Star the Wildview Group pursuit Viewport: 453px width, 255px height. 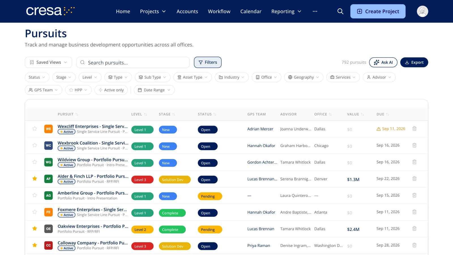pyautogui.click(x=35, y=162)
